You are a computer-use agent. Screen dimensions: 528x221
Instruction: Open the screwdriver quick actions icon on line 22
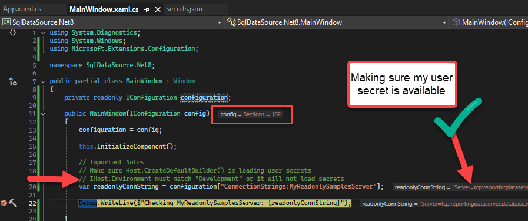point(13,203)
